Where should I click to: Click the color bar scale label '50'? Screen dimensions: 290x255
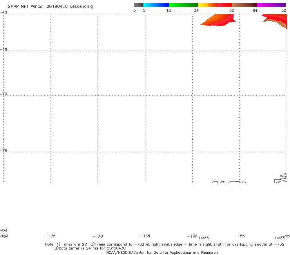point(232,10)
